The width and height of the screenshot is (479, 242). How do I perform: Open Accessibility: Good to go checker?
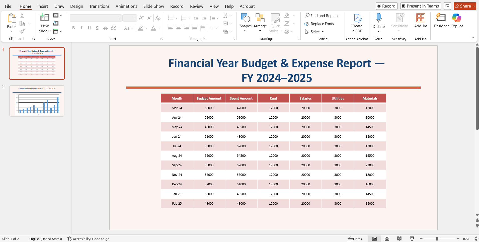click(x=88, y=239)
